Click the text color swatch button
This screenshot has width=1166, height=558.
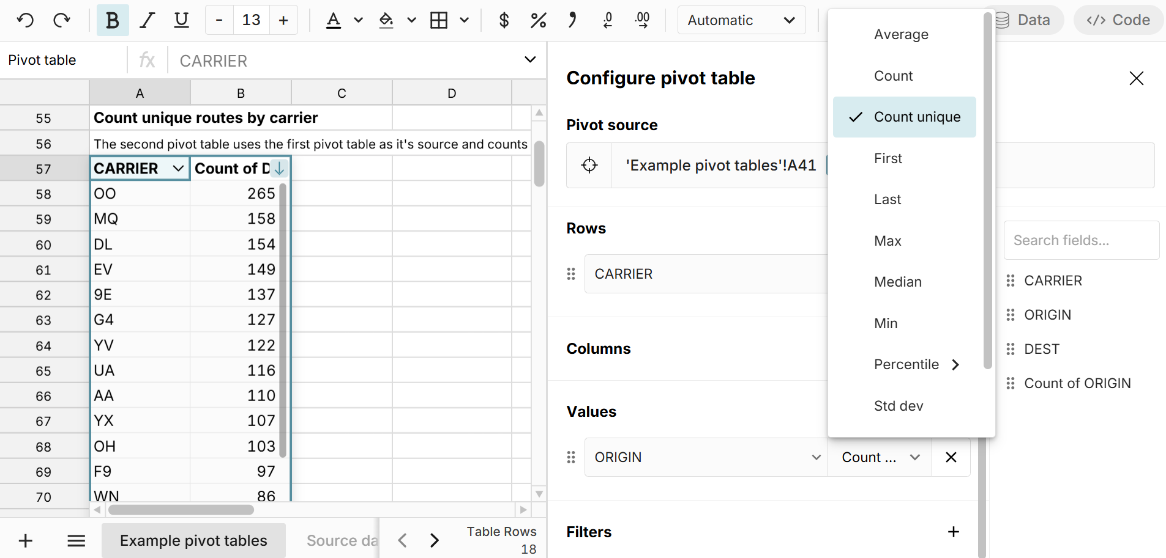tap(333, 20)
